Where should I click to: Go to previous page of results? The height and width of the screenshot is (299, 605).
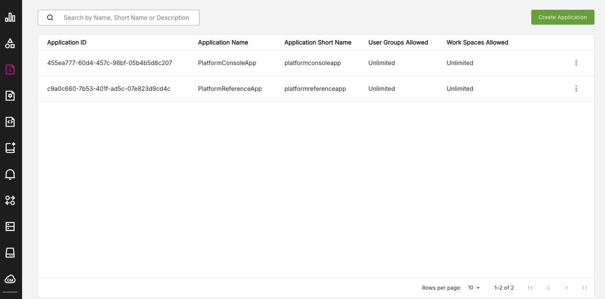pyautogui.click(x=548, y=288)
